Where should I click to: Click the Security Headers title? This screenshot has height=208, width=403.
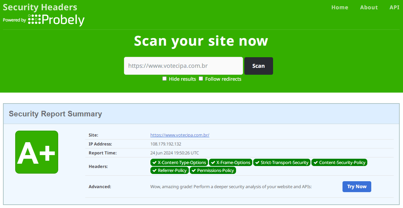pyautogui.click(x=40, y=7)
